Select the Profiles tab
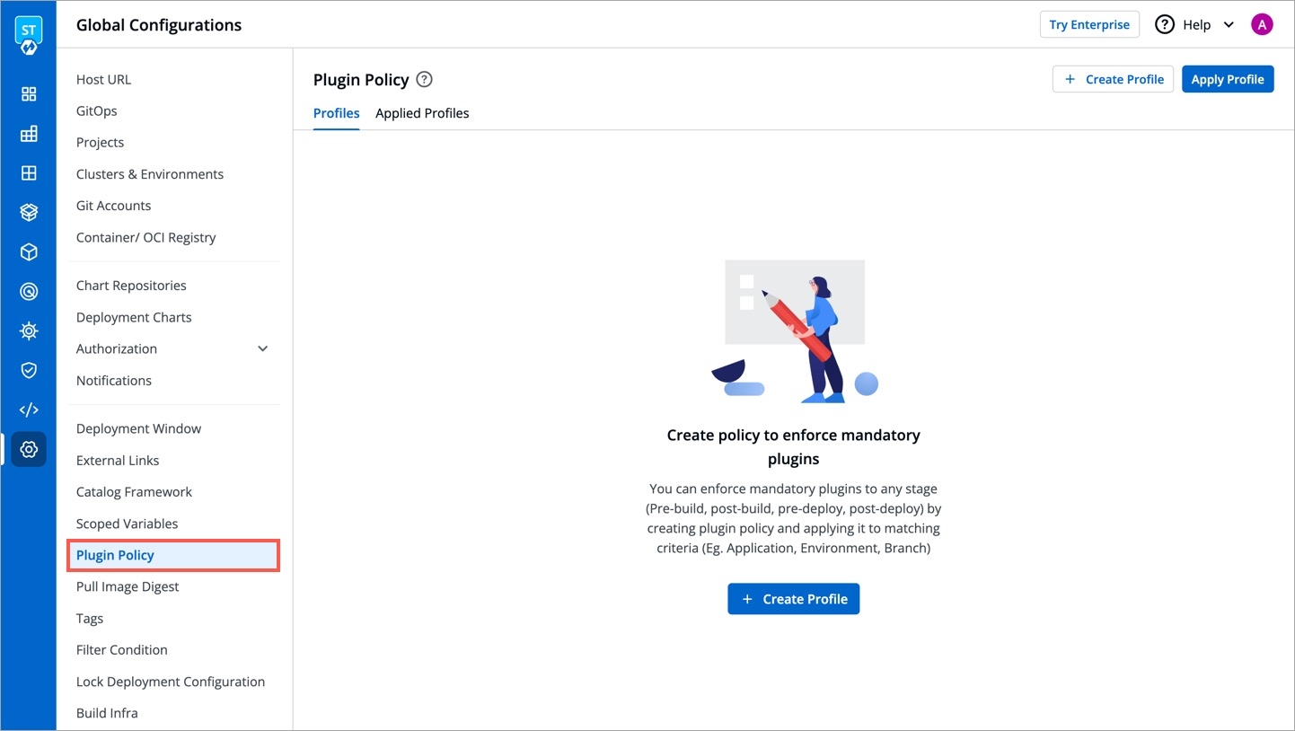The image size is (1295, 731). [336, 113]
